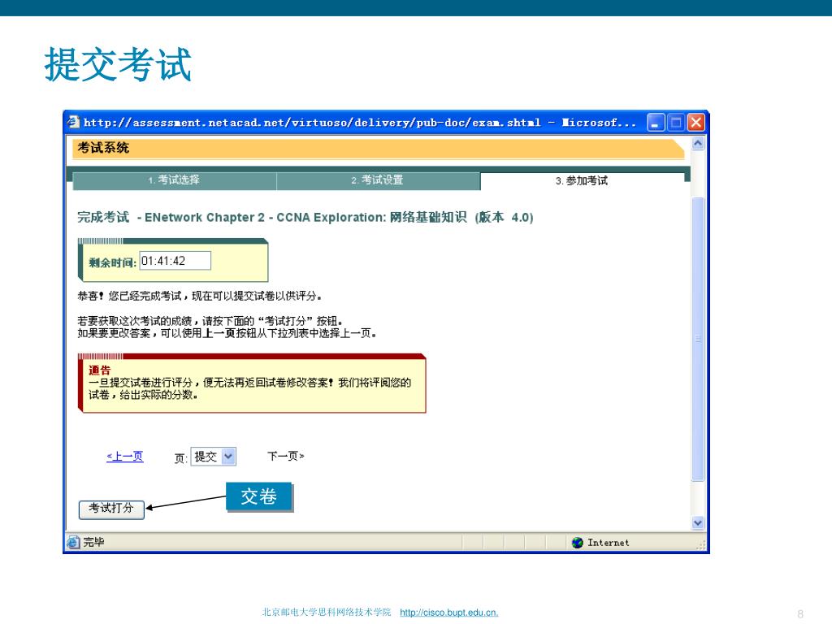This screenshot has width=832, height=624.
Task: Click the vertical scrollbar thumb
Action: click(698, 339)
